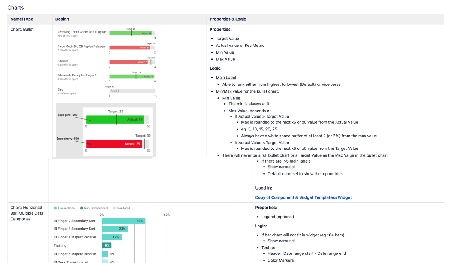Click the 23% IB Finger 4 Secondary Sort bar
Screen dimensions: 450x263
click(x=115, y=229)
